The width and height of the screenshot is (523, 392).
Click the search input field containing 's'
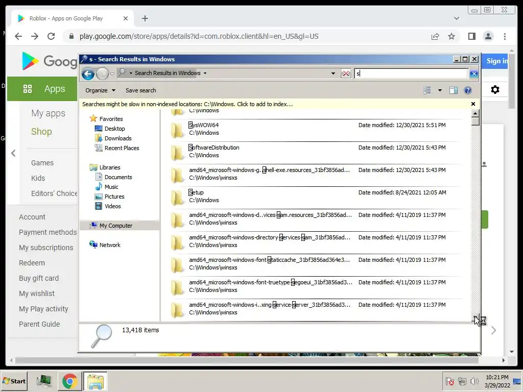point(411,73)
